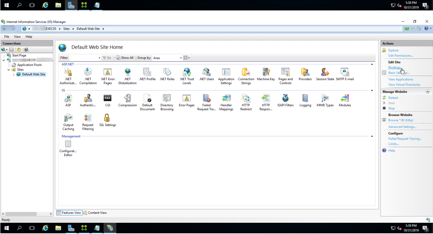433x234 pixels.
Task: Click the Restart website action
Action: 393,98
